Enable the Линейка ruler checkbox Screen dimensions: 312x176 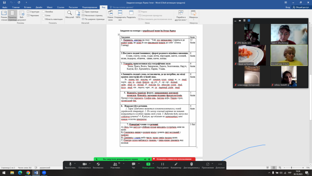coord(44,12)
